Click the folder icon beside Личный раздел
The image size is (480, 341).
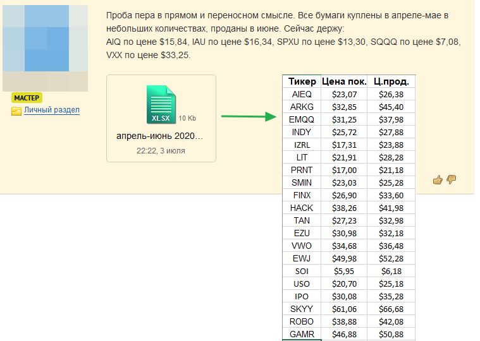[16, 111]
